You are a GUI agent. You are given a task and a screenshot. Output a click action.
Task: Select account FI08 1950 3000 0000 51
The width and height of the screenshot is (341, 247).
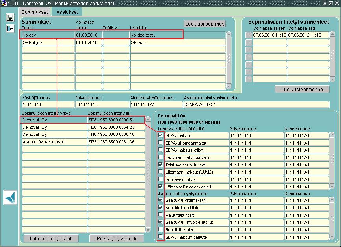click(x=116, y=120)
